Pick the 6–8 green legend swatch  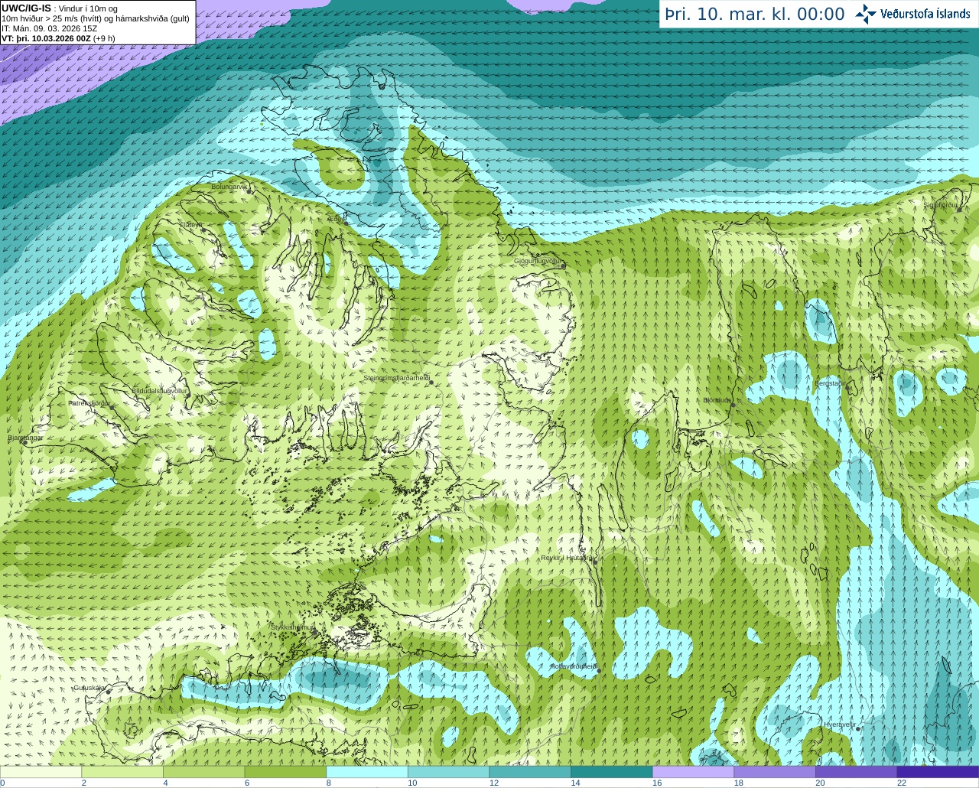point(285,773)
